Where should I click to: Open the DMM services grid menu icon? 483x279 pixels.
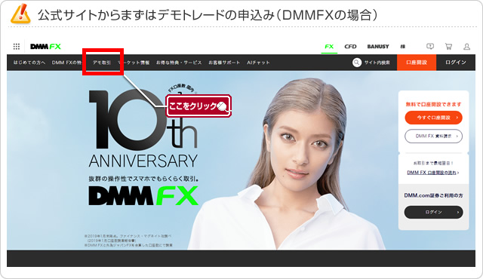17,47
